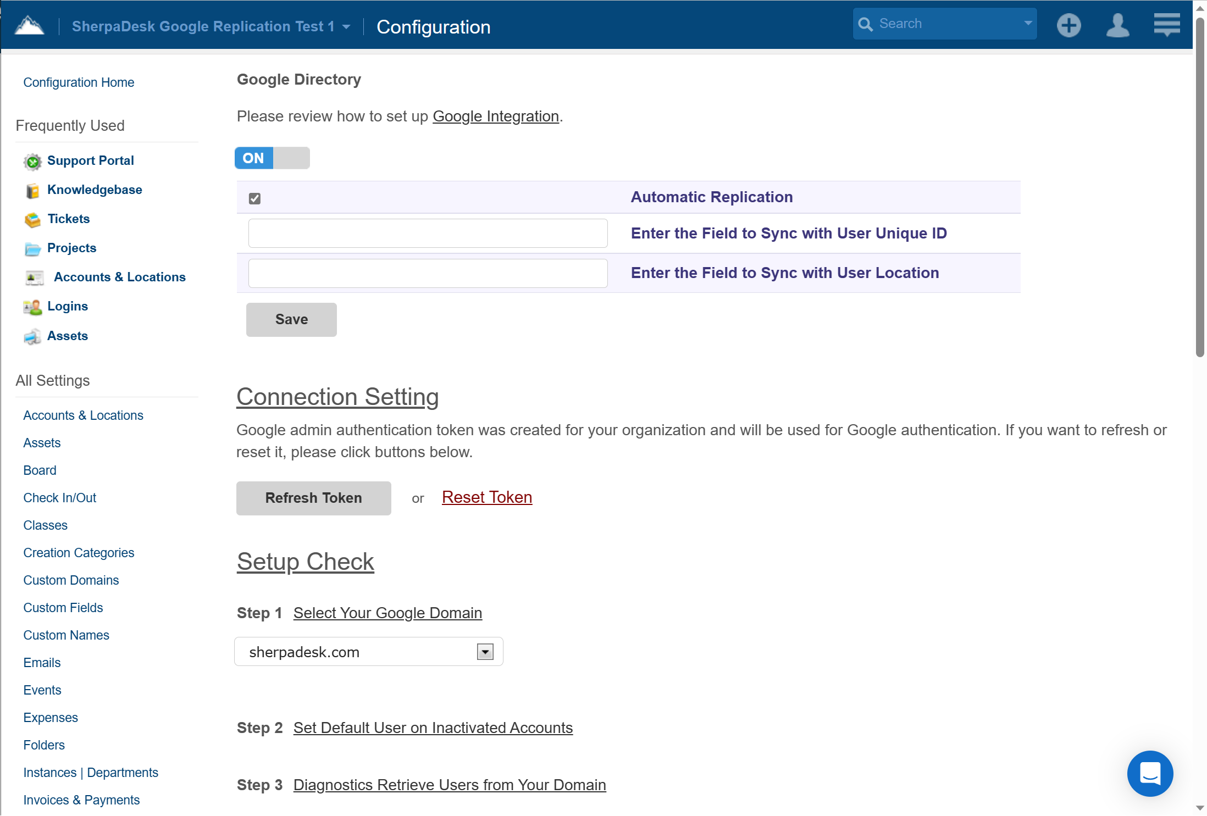Open Logins using its sidebar icon
1207x816 pixels.
pyautogui.click(x=32, y=307)
